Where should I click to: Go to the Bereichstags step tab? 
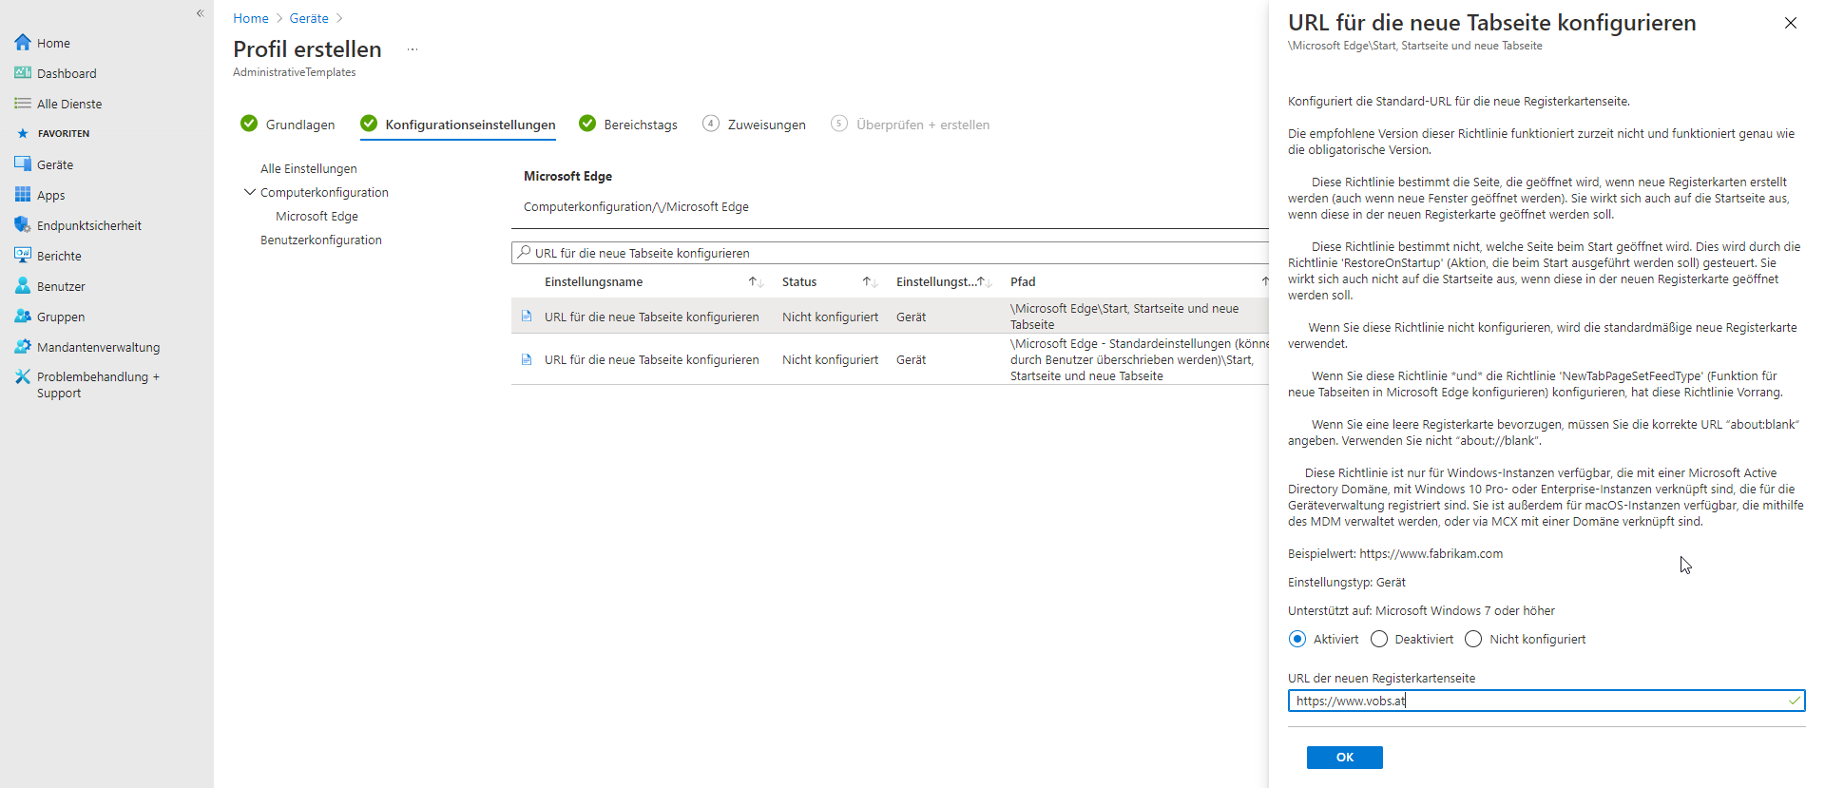pos(628,125)
